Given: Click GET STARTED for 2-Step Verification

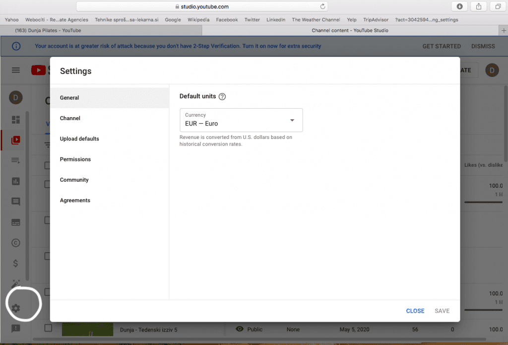Looking at the screenshot, I should (x=442, y=46).
